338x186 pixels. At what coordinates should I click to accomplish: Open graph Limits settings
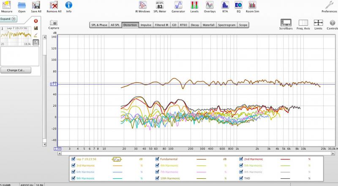click(x=318, y=24)
